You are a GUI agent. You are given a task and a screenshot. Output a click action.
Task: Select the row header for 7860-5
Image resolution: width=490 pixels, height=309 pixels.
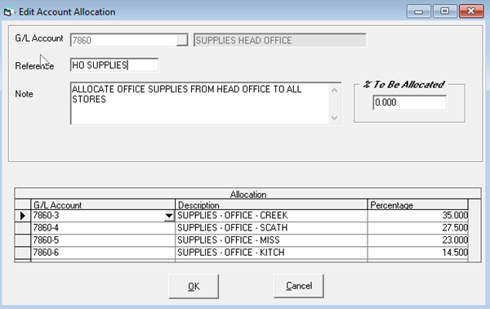[23, 240]
